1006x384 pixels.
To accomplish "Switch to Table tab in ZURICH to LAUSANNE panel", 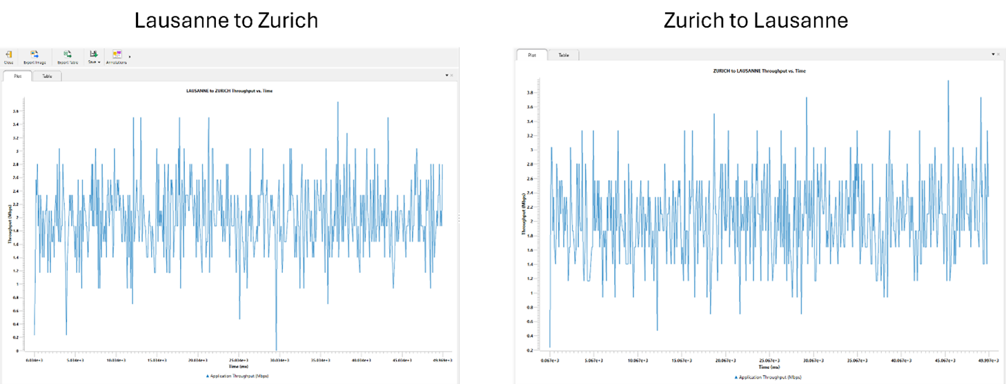I will [x=564, y=55].
